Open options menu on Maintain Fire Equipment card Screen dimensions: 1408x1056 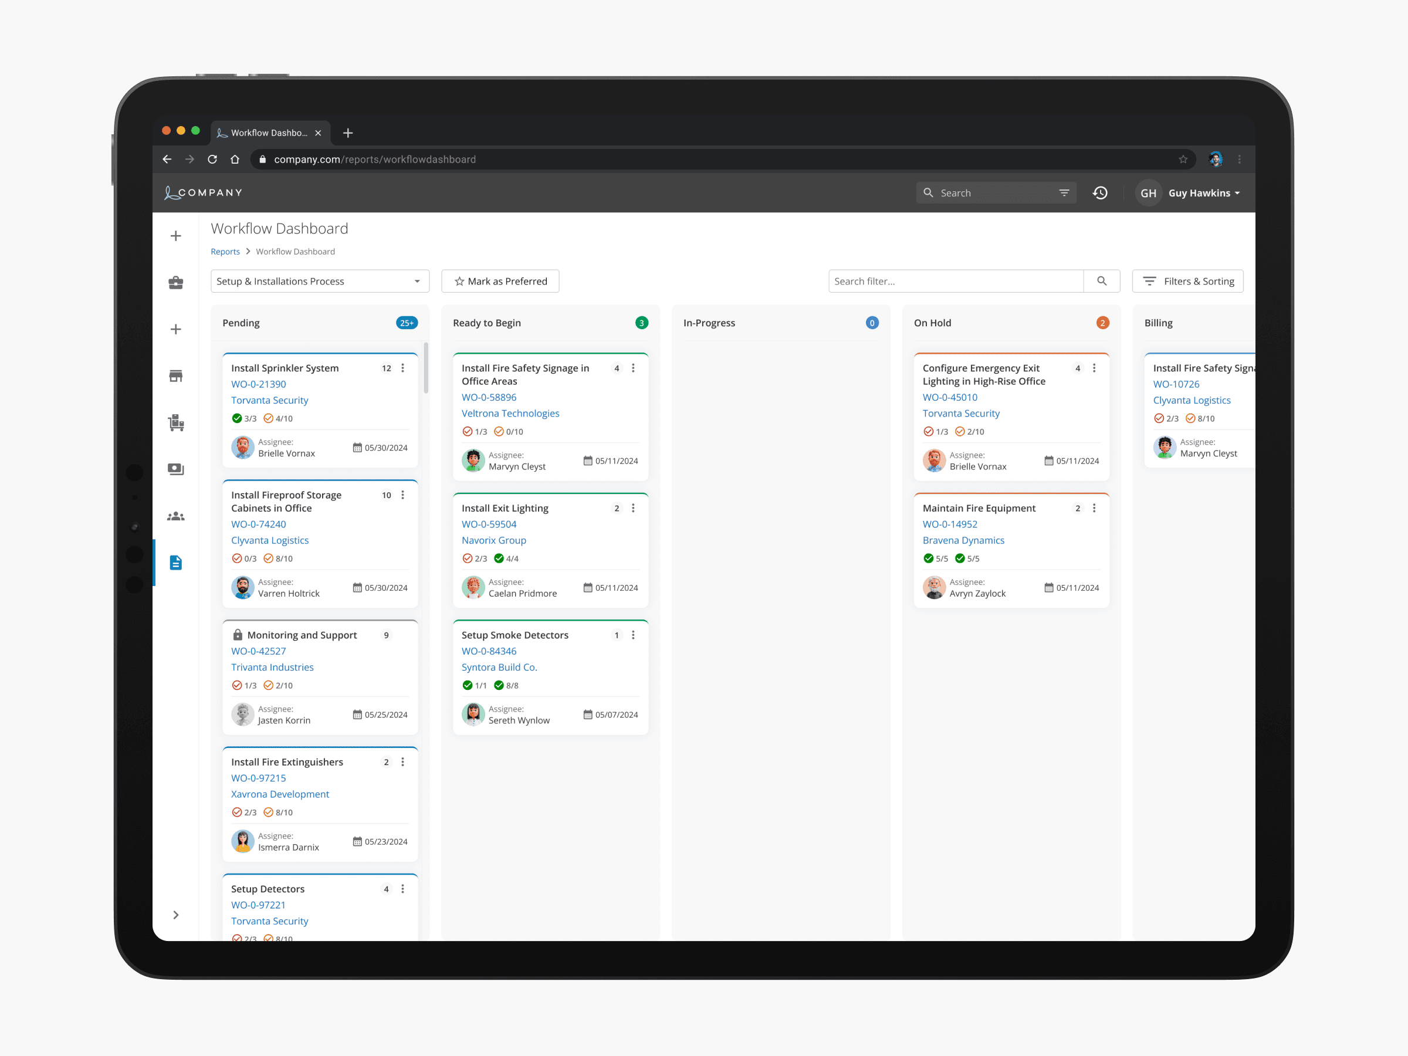click(1094, 508)
